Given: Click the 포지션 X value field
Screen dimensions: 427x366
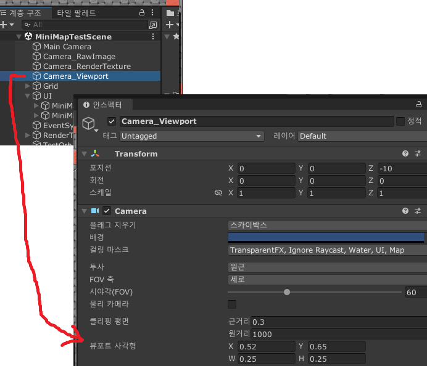Looking at the screenshot, I should pyautogui.click(x=267, y=169).
